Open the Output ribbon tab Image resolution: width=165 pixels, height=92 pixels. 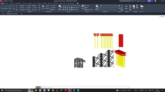[44, 3]
